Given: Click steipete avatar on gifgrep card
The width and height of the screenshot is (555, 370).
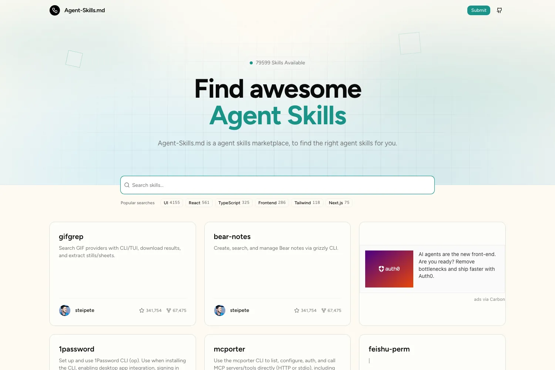Looking at the screenshot, I should click(x=65, y=310).
